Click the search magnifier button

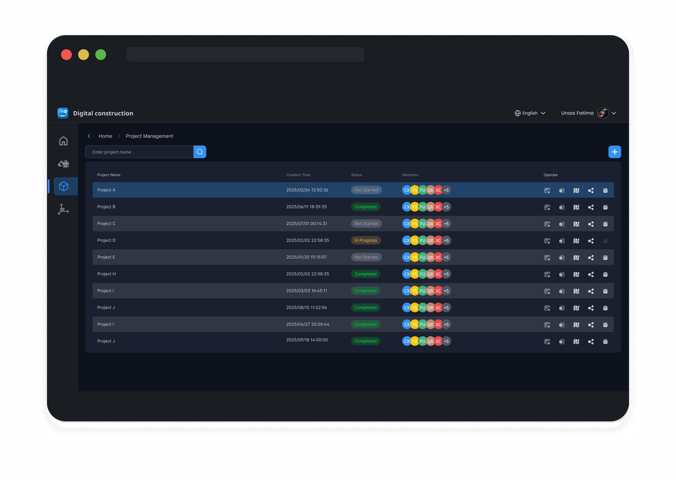click(x=200, y=152)
